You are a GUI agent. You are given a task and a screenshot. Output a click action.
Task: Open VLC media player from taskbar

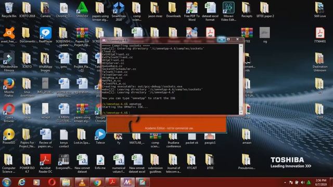pyautogui.click(x=82, y=182)
